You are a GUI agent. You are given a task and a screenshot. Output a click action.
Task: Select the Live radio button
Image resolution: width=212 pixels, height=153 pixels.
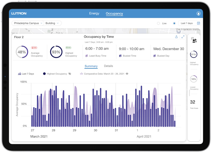[158, 23]
